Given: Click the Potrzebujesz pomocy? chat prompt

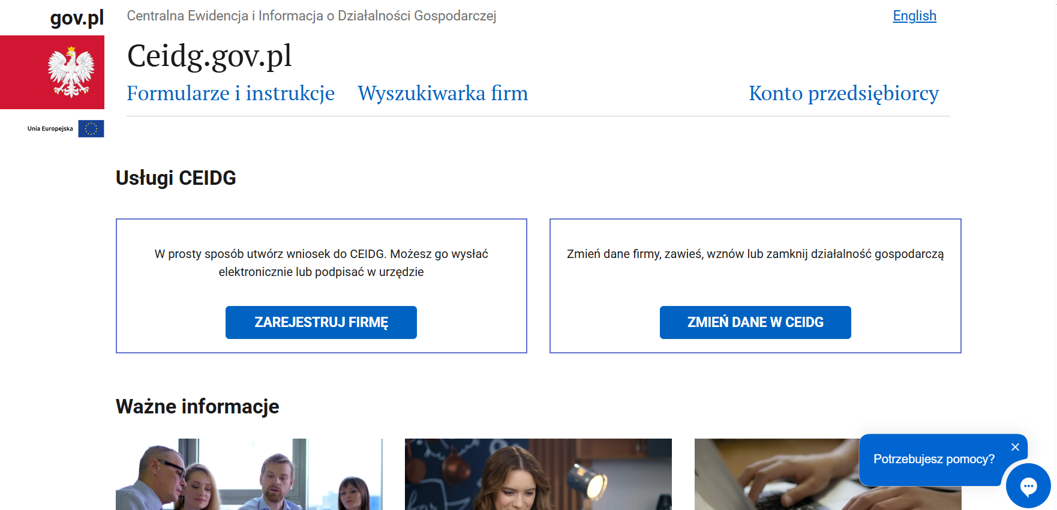Looking at the screenshot, I should pos(933,459).
